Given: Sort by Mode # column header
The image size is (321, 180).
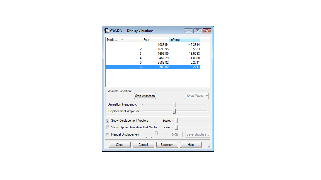Looking at the screenshot, I should pos(124,40).
